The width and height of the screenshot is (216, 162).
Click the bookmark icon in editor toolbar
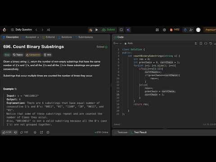point(201,44)
